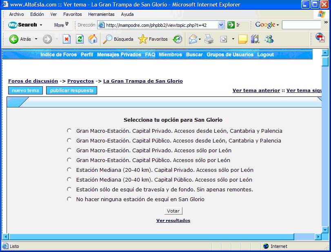Click the History clock icon
Viewport: 331px width, 252px height.
178,39
